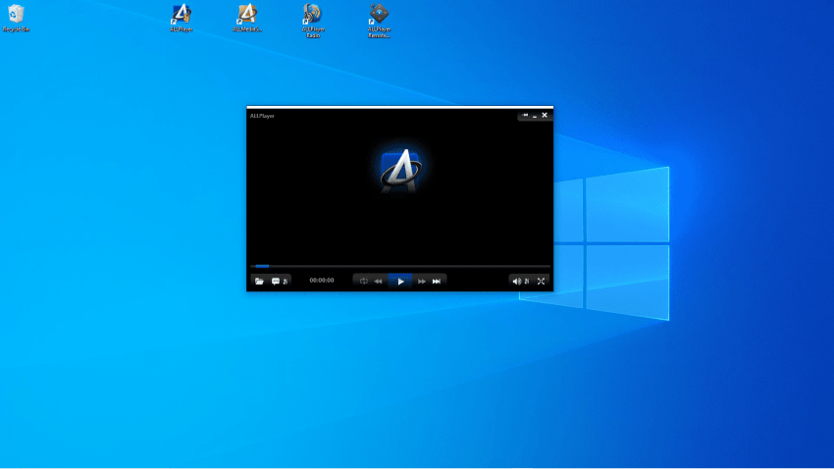Click the playback seek bar
834x469 pixels.
point(400,266)
